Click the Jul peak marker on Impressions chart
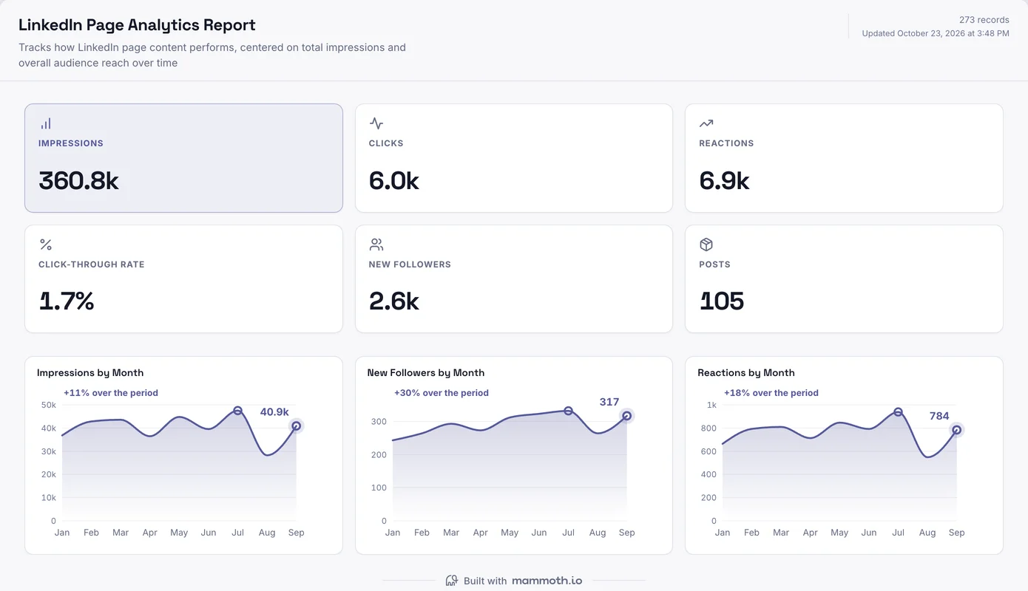 coord(237,410)
